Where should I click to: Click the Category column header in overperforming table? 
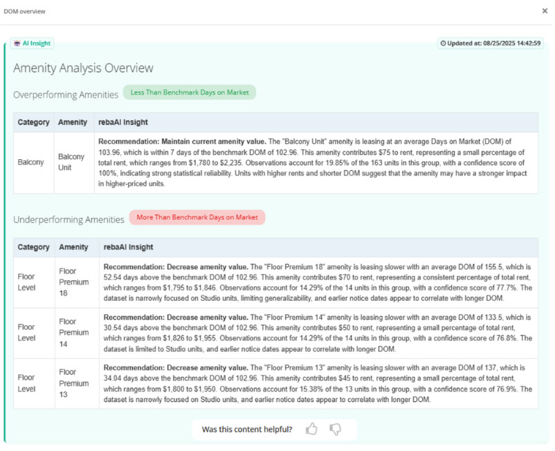pyautogui.click(x=34, y=122)
